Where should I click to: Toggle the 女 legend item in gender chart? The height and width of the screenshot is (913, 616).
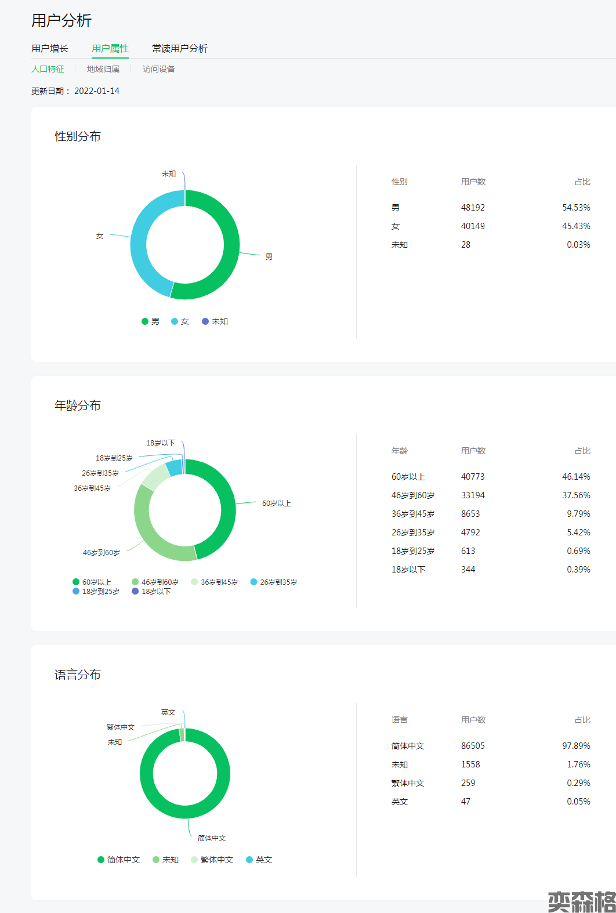(x=180, y=321)
